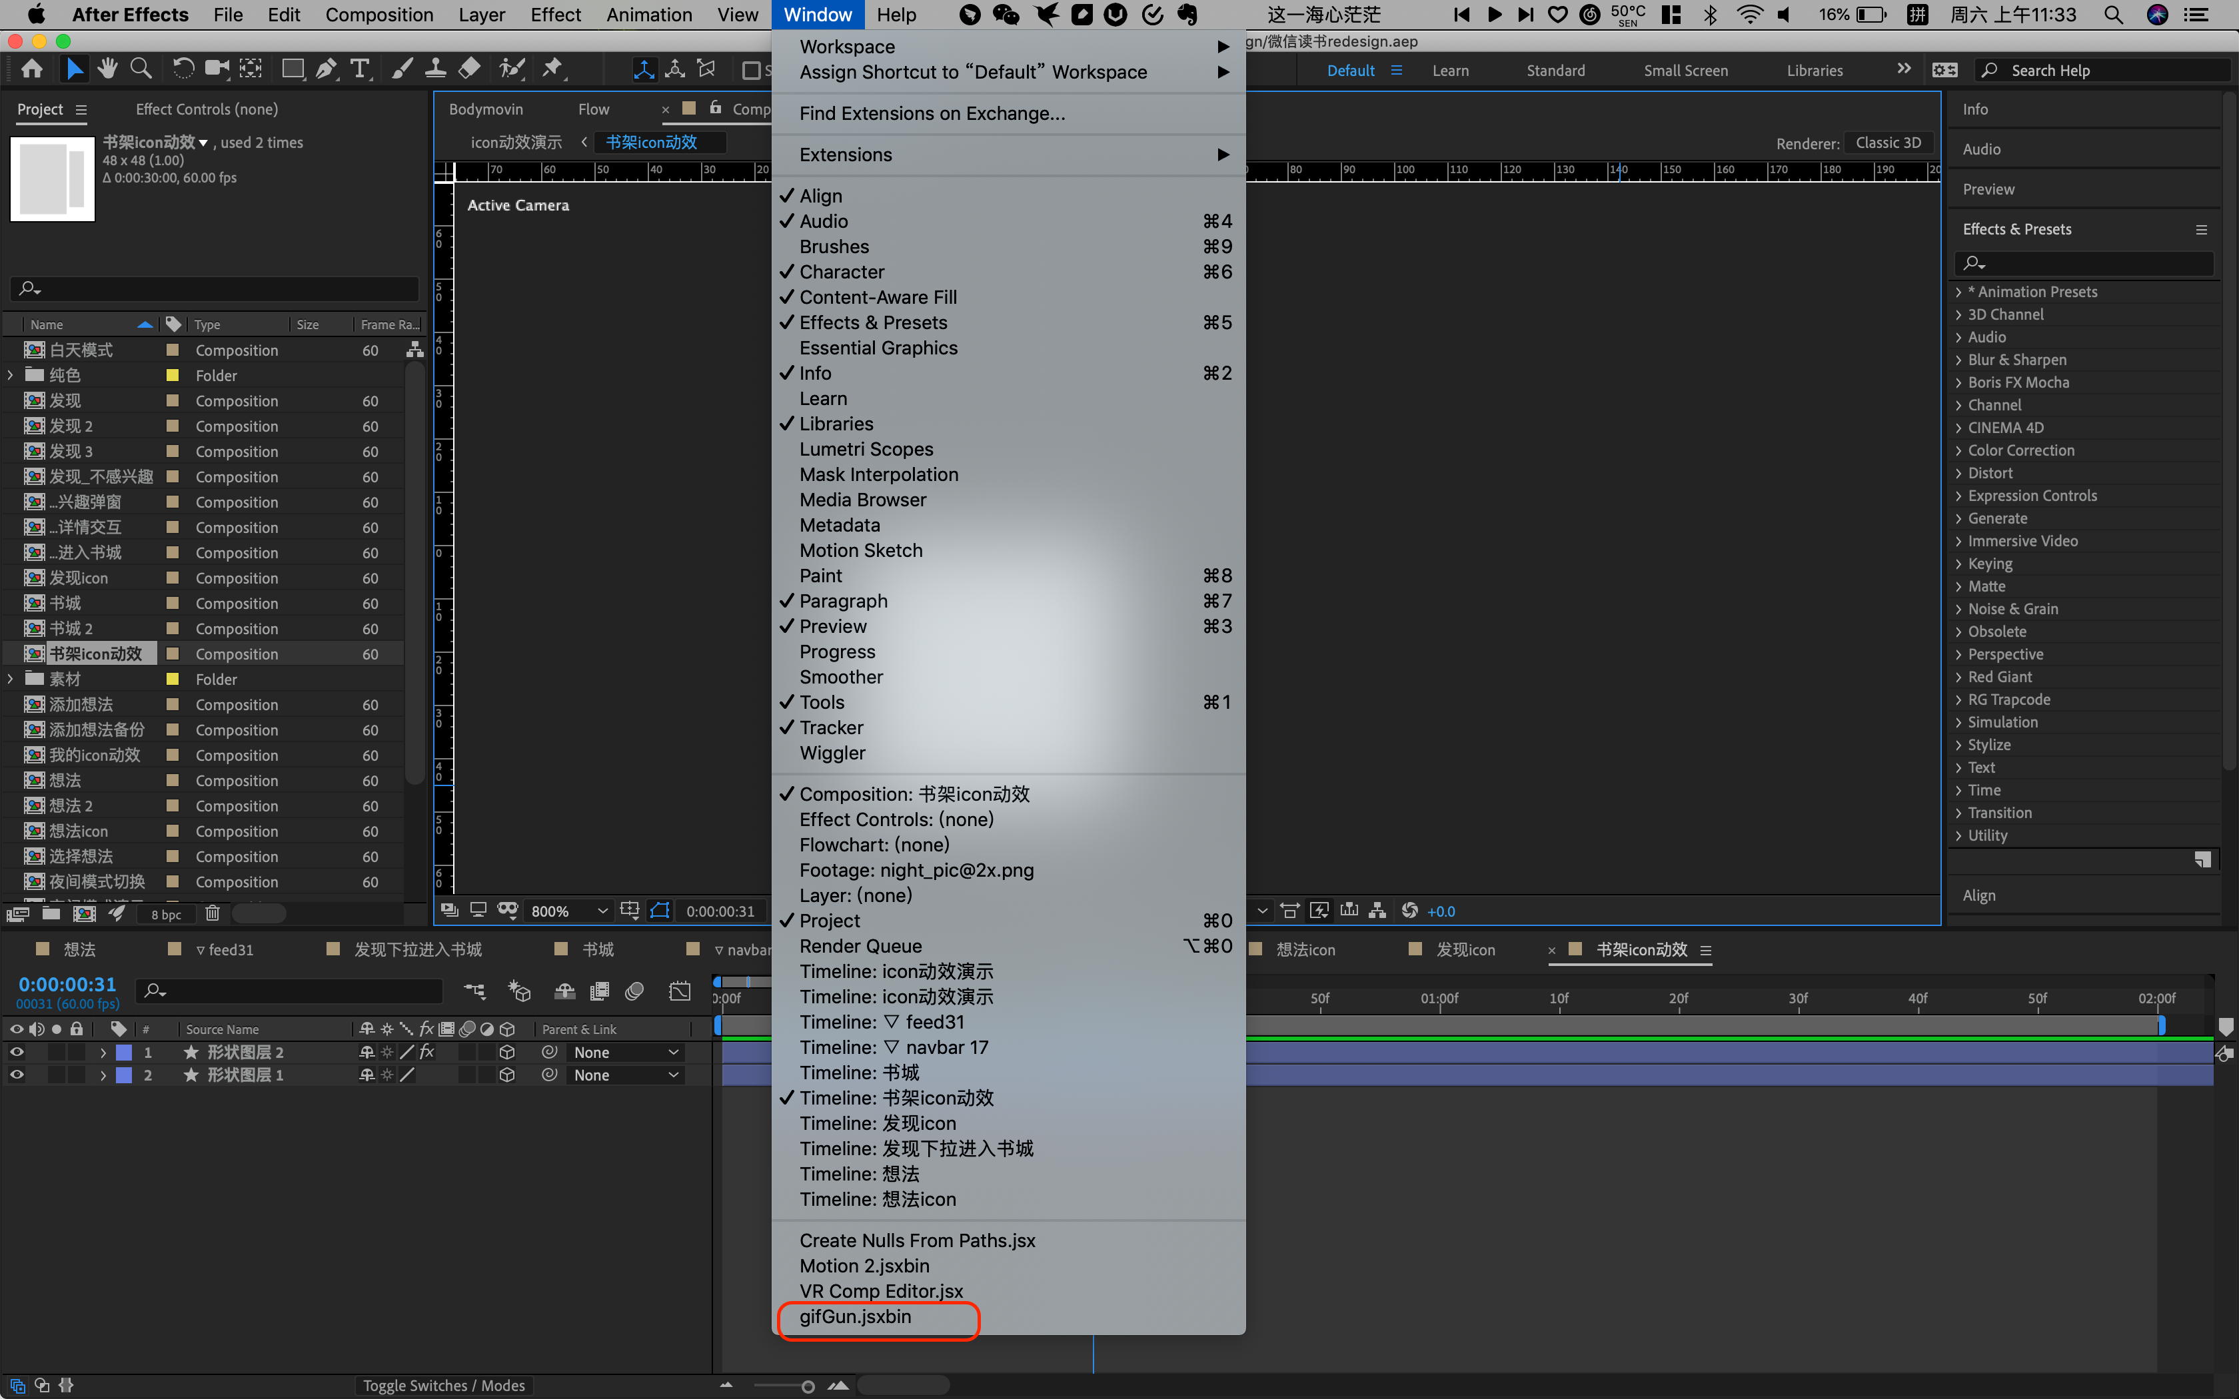Click Toggle Switches / Modes button
Screen dimensions: 2239x1399
(443, 1385)
